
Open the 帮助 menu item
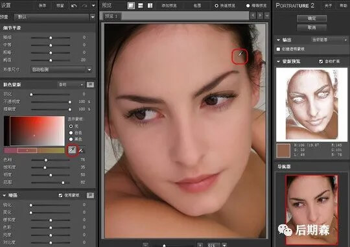pos(344,6)
